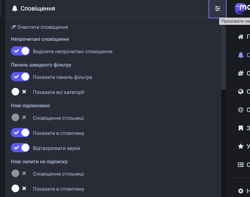Click Очистити сповіщення button
250x197 pixels.
39,27
